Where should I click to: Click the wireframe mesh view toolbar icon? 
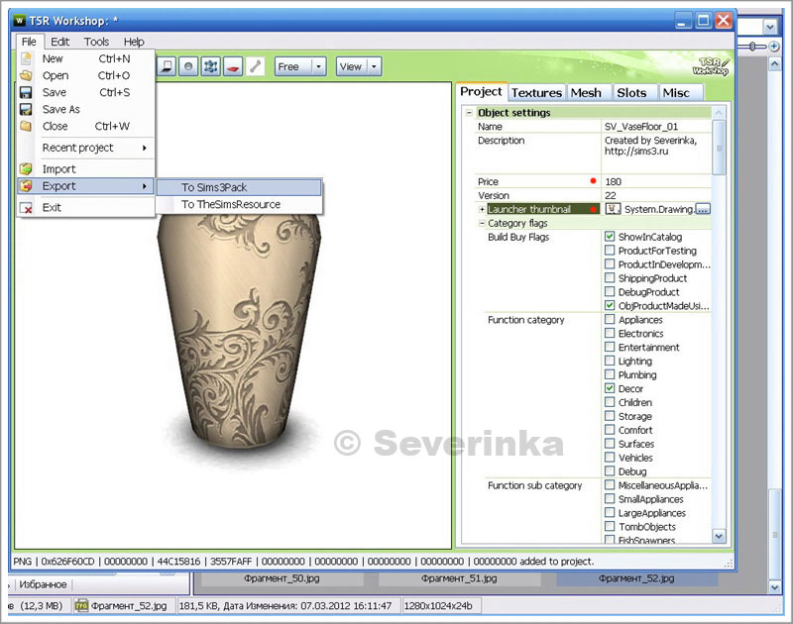[211, 66]
